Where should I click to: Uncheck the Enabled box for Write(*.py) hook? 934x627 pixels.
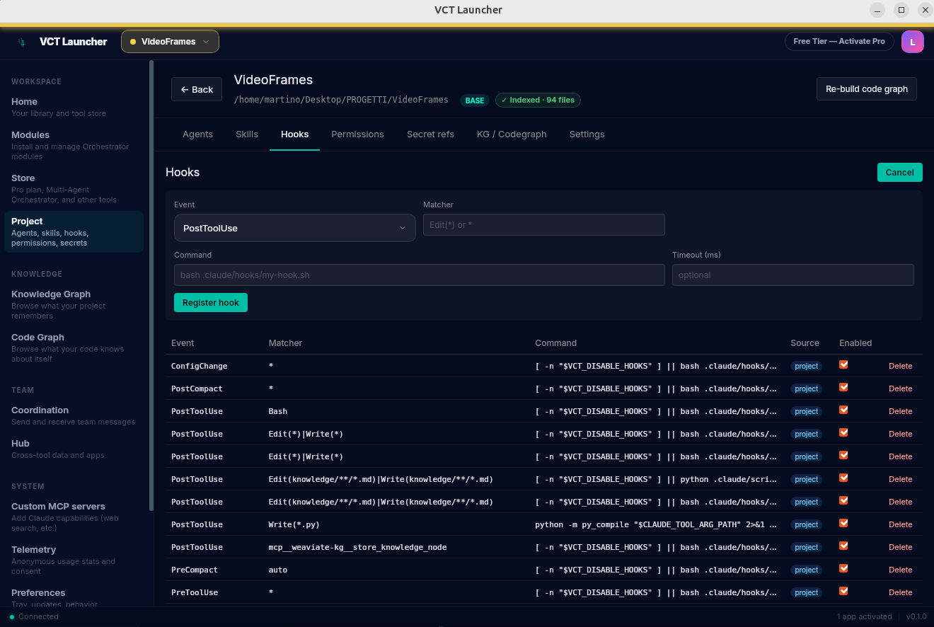coord(843,524)
